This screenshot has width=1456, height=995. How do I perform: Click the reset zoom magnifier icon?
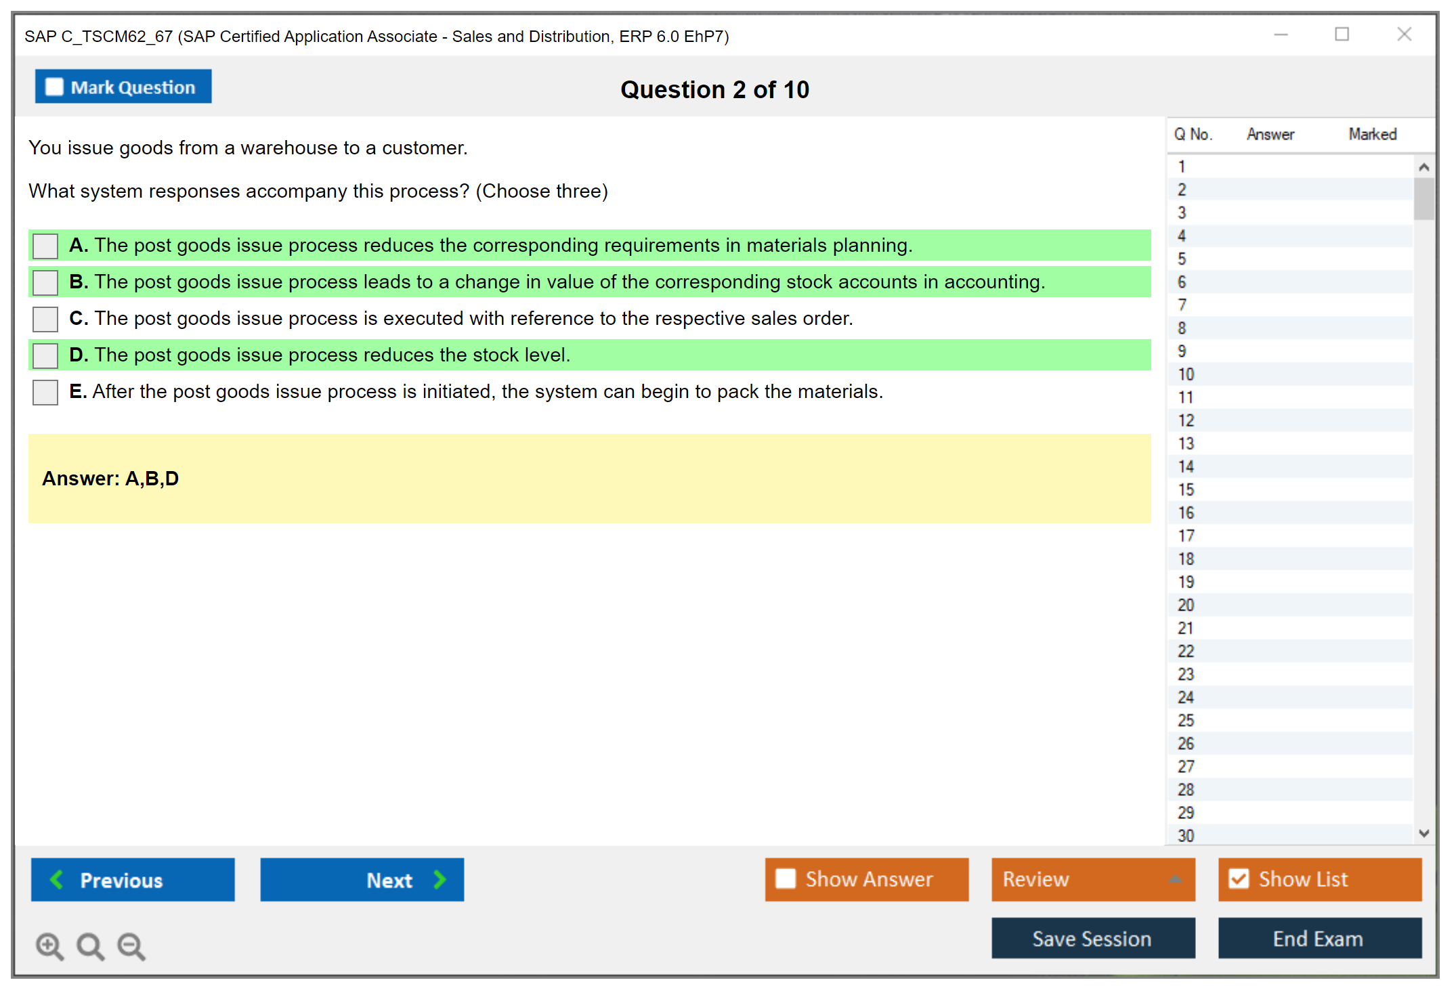90,946
